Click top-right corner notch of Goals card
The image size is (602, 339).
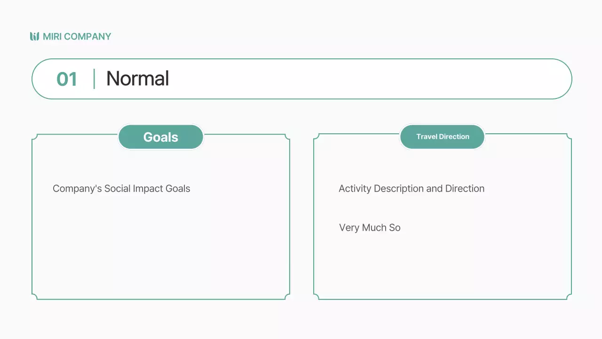[x=287, y=137]
